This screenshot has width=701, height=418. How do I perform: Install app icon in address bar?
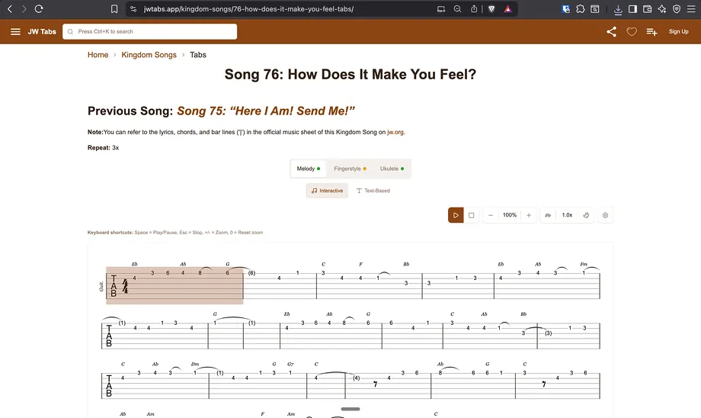pyautogui.click(x=441, y=9)
